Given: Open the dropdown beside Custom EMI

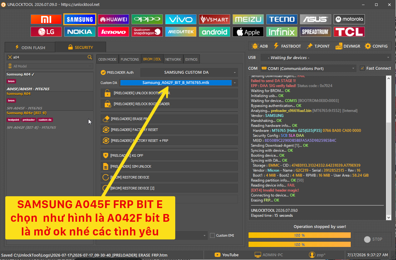Looking at the screenshot, I should [x=204, y=235].
